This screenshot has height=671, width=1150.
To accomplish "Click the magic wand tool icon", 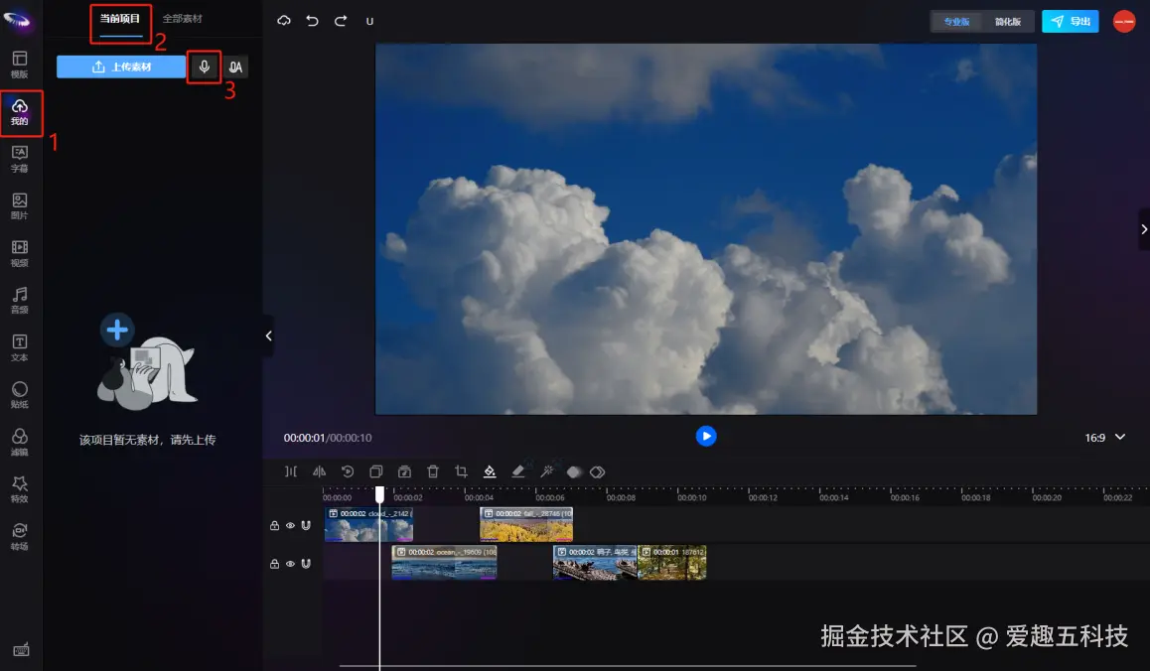I will pos(545,472).
